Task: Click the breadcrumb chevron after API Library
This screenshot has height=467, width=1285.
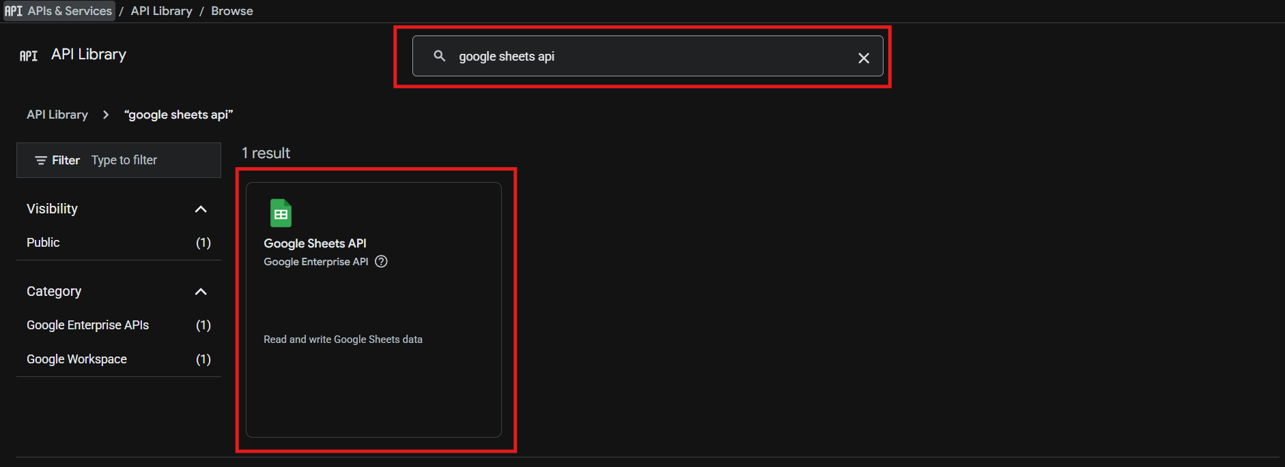Action: [x=106, y=115]
